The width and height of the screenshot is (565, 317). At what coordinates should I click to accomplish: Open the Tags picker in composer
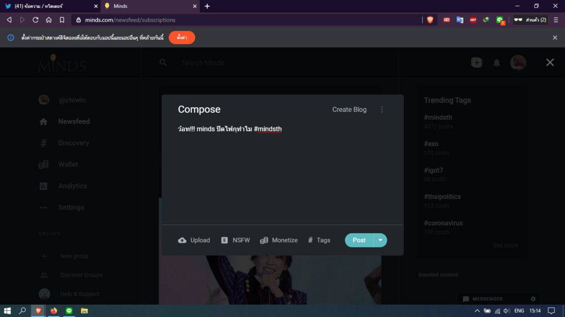click(x=319, y=240)
